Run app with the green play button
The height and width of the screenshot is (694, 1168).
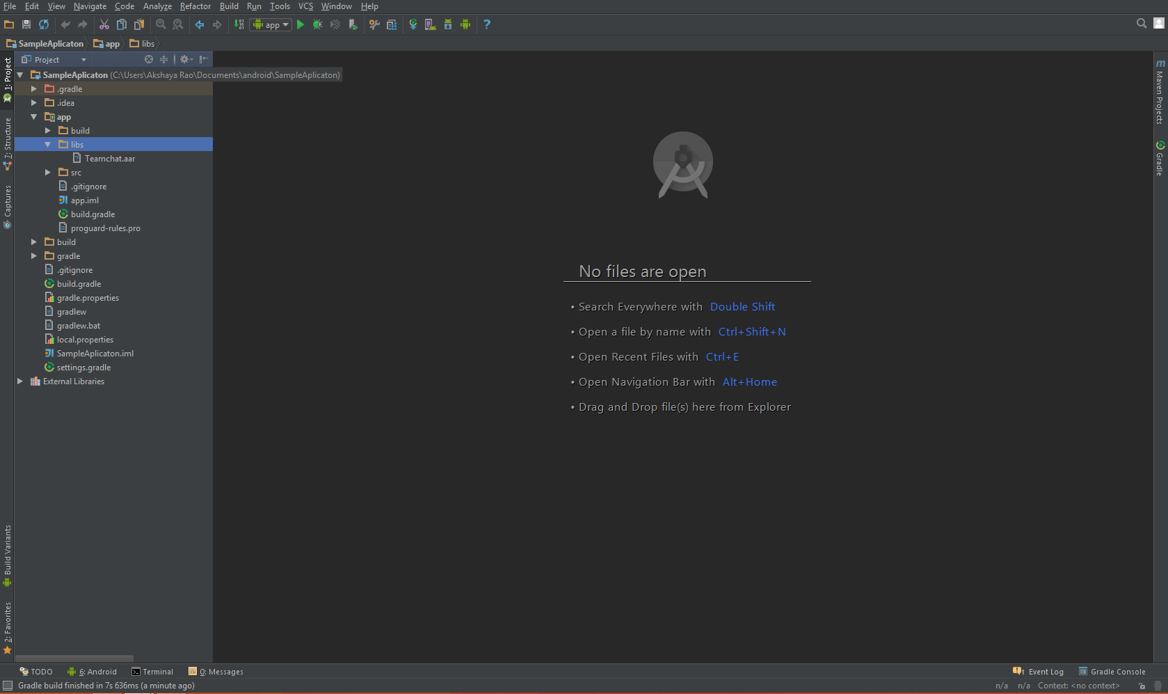click(301, 24)
